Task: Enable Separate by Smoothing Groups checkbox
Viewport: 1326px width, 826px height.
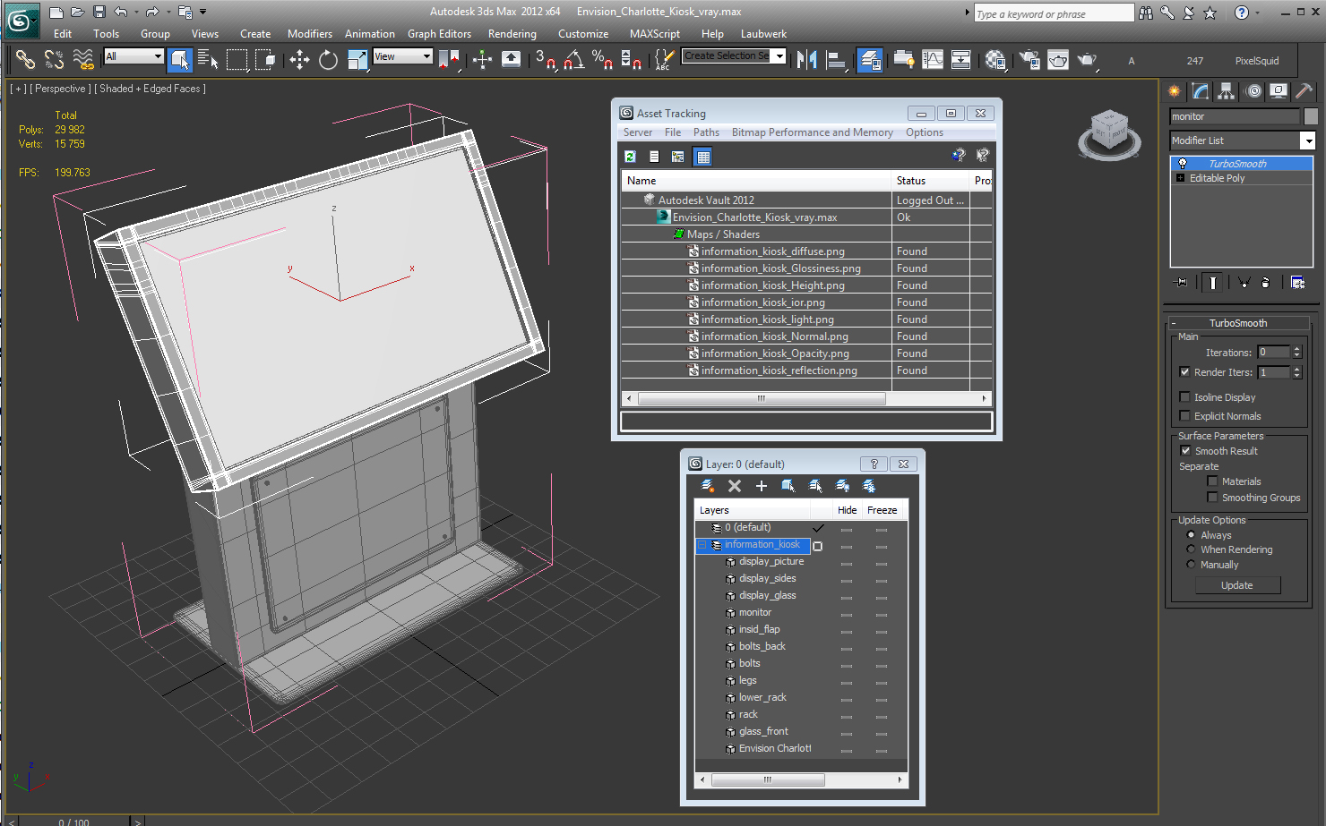Action: 1212,498
